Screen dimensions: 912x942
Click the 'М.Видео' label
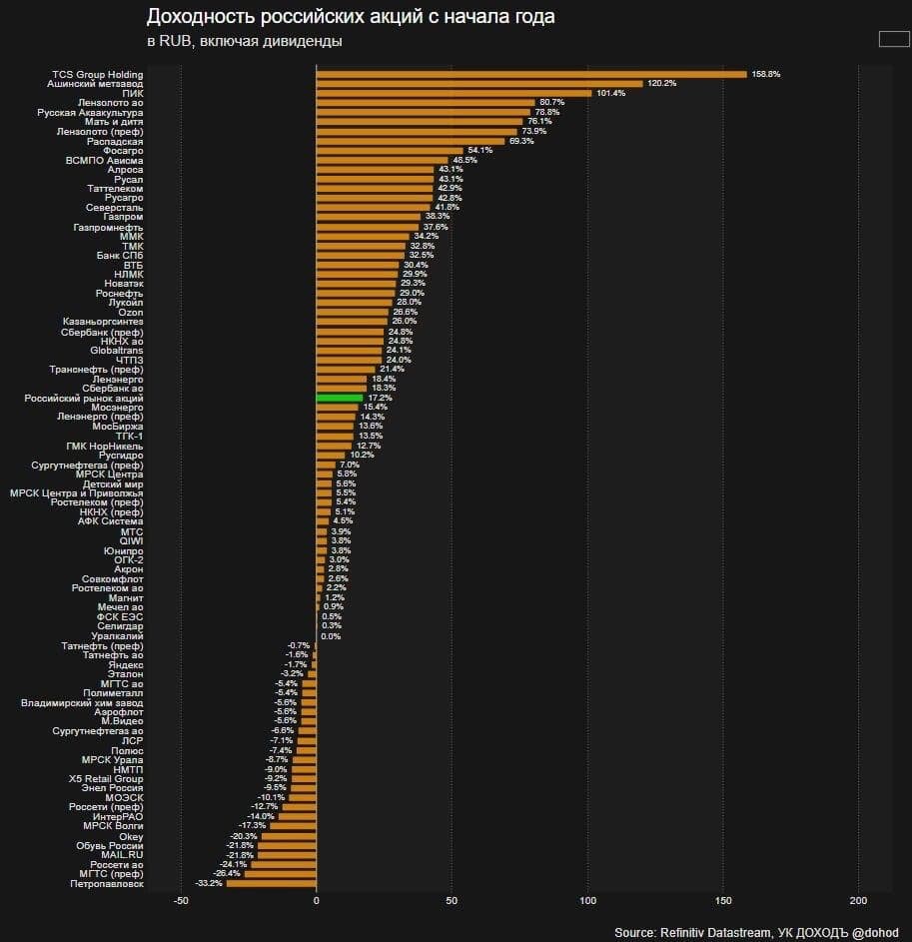[x=122, y=721]
